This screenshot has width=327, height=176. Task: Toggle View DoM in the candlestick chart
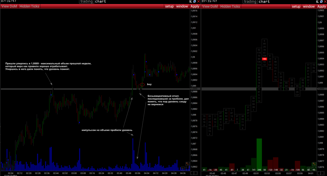[9, 6]
